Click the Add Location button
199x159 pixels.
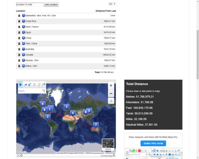click(51, 4)
